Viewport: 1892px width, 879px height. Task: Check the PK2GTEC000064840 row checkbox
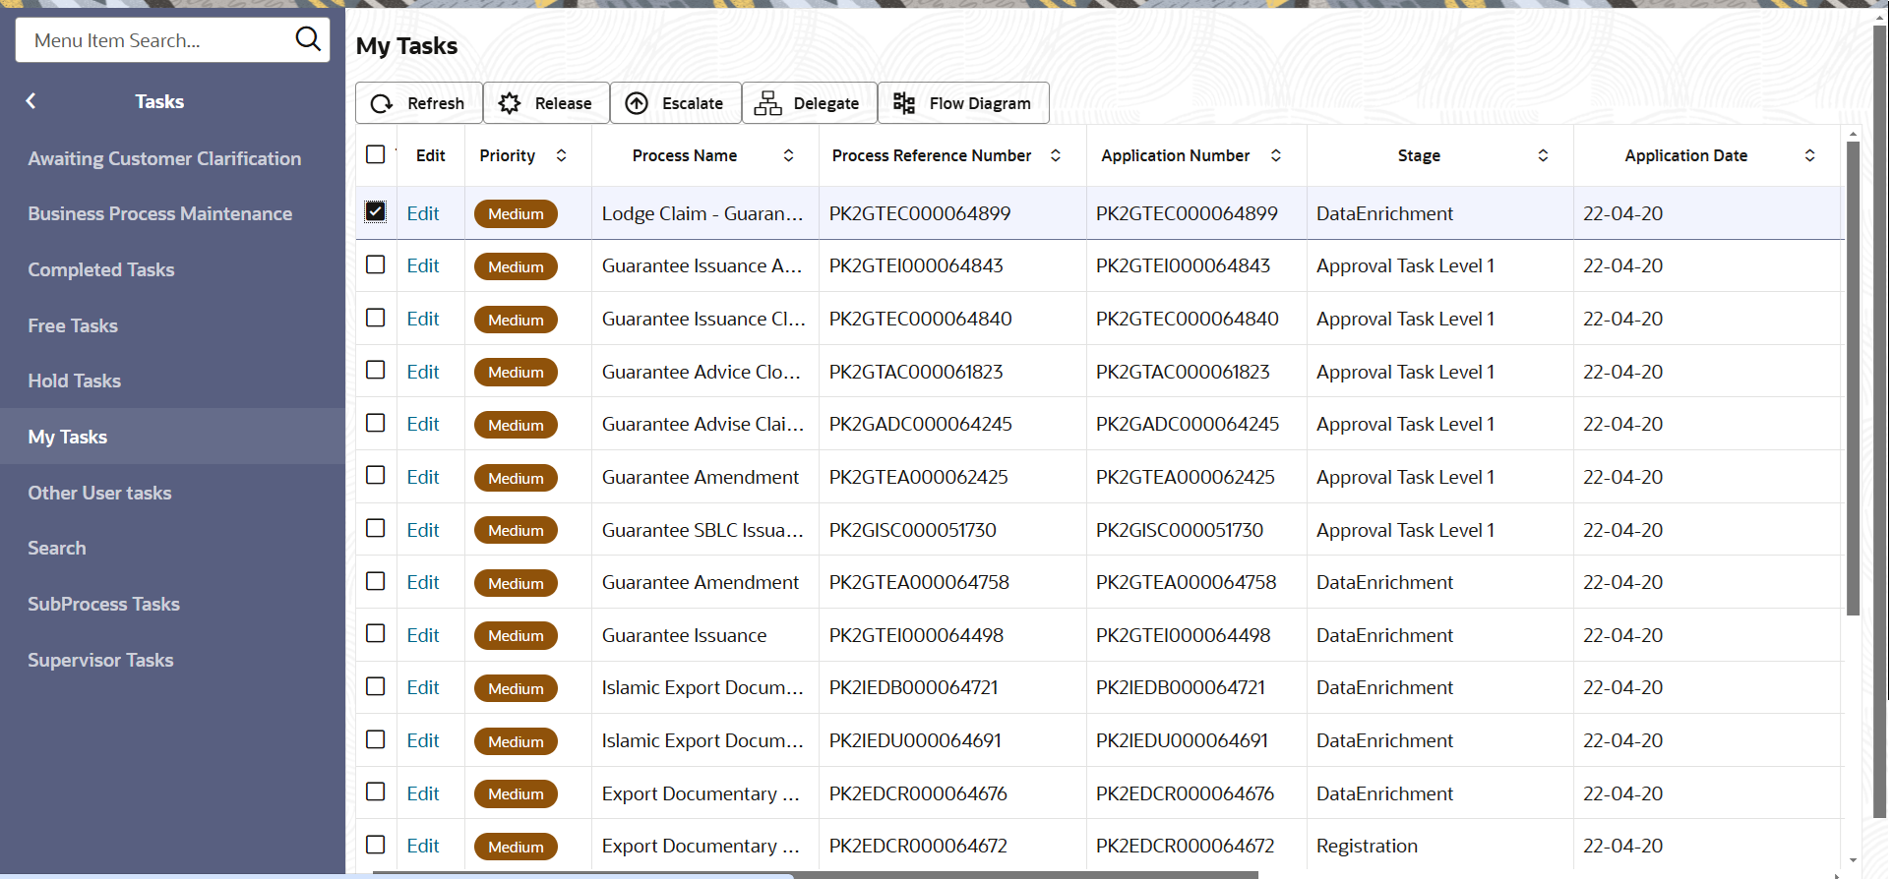376,318
